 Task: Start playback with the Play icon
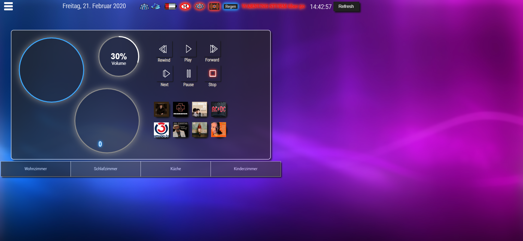click(188, 49)
